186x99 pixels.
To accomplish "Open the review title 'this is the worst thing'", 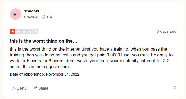I will coord(43,41).
